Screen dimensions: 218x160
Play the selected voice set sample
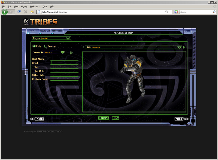71,53
